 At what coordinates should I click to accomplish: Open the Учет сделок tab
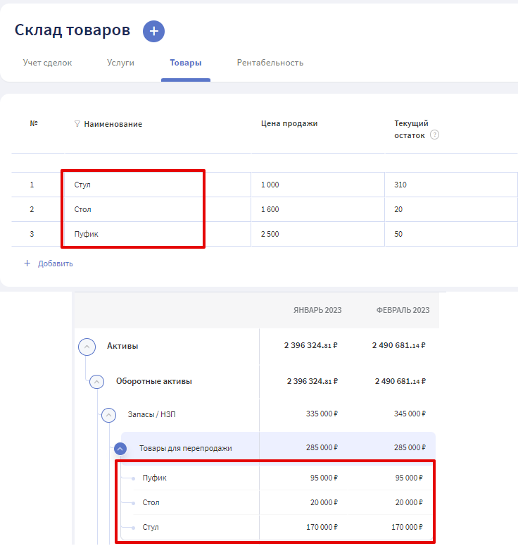tap(47, 63)
